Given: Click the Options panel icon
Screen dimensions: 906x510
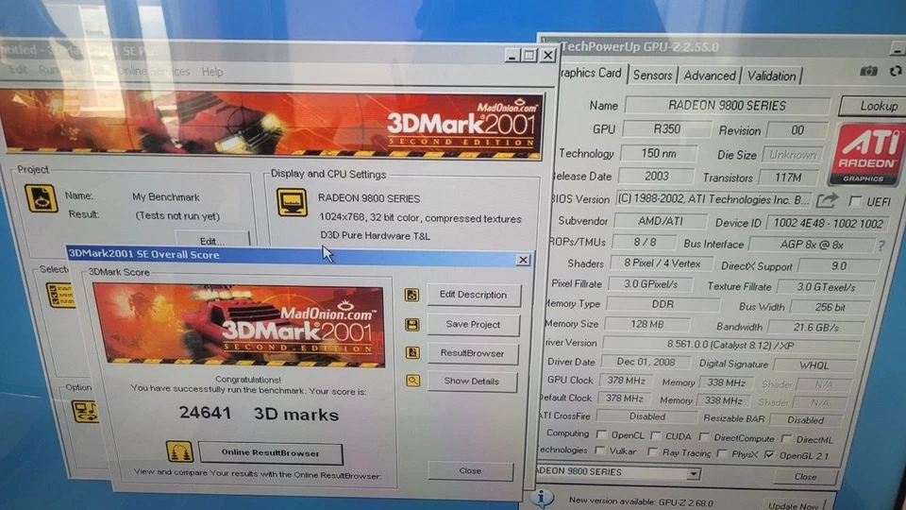Looking at the screenshot, I should point(84,411).
